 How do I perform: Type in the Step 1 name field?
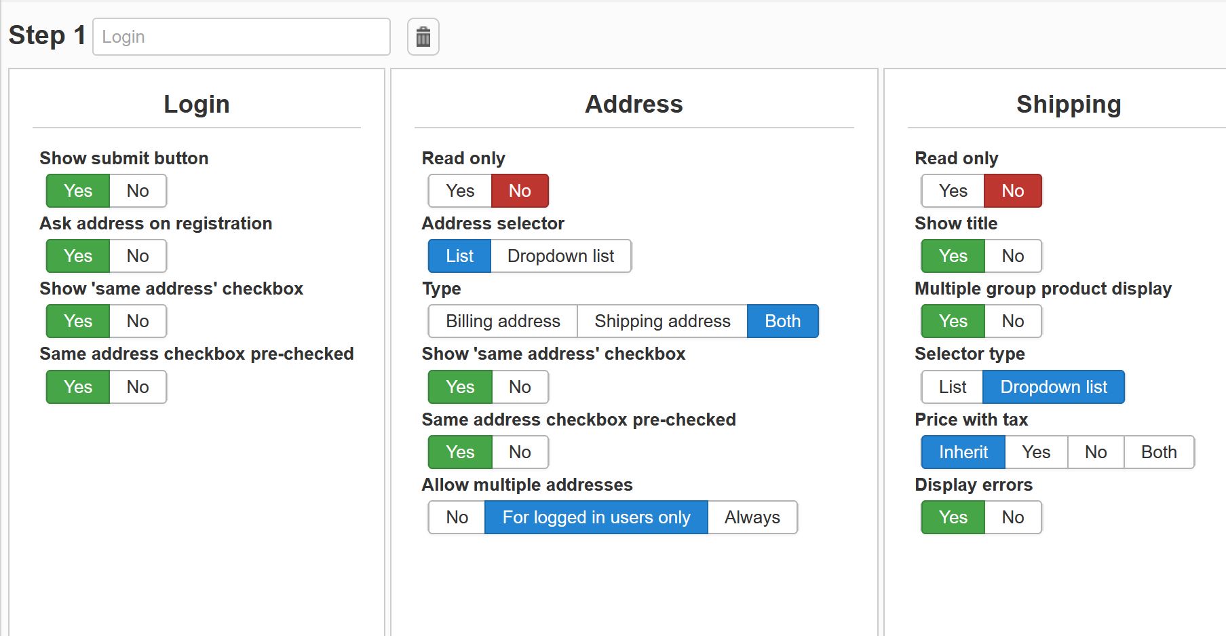[x=241, y=37]
